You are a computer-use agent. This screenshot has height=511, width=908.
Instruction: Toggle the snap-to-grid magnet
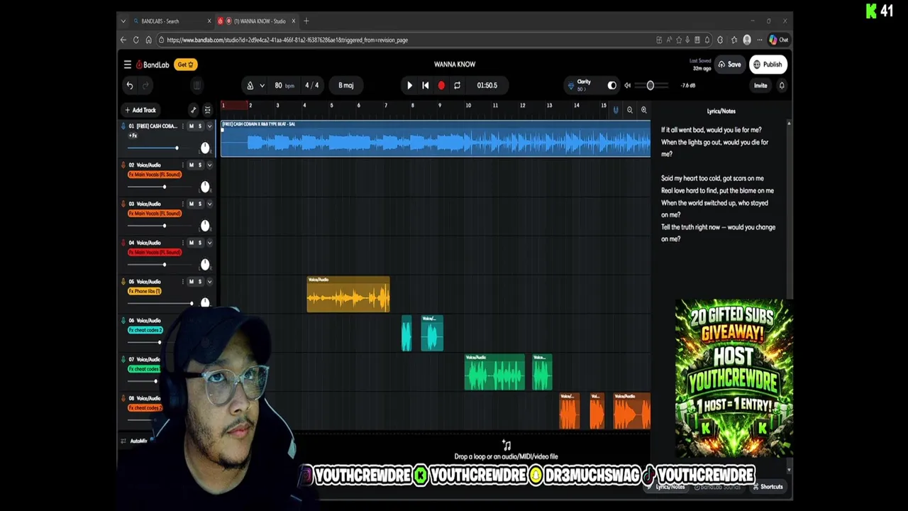[616, 110]
